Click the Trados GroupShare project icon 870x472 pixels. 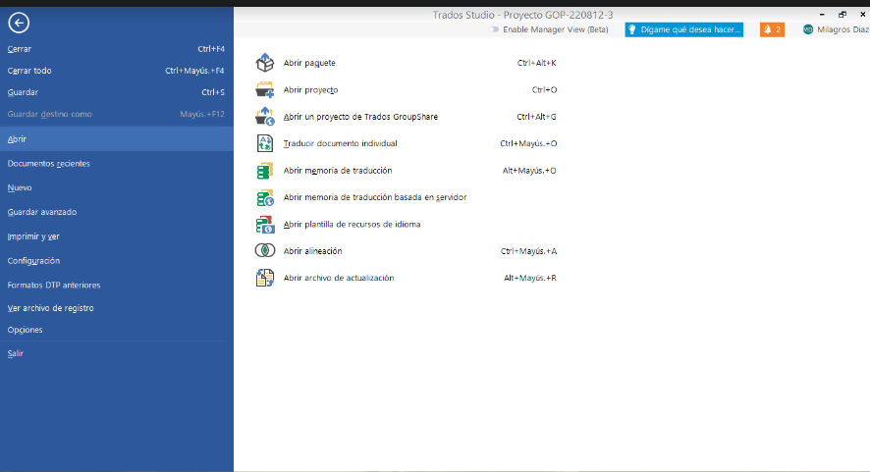pos(265,117)
